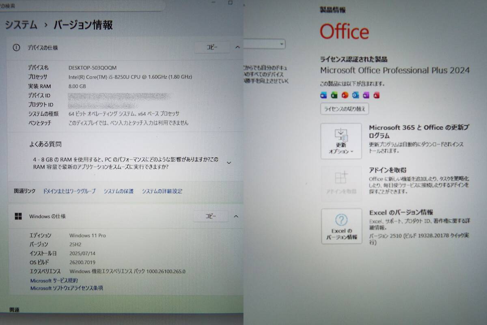Open システムの詳細設定 link
The height and width of the screenshot is (325, 487).
pos(162,191)
